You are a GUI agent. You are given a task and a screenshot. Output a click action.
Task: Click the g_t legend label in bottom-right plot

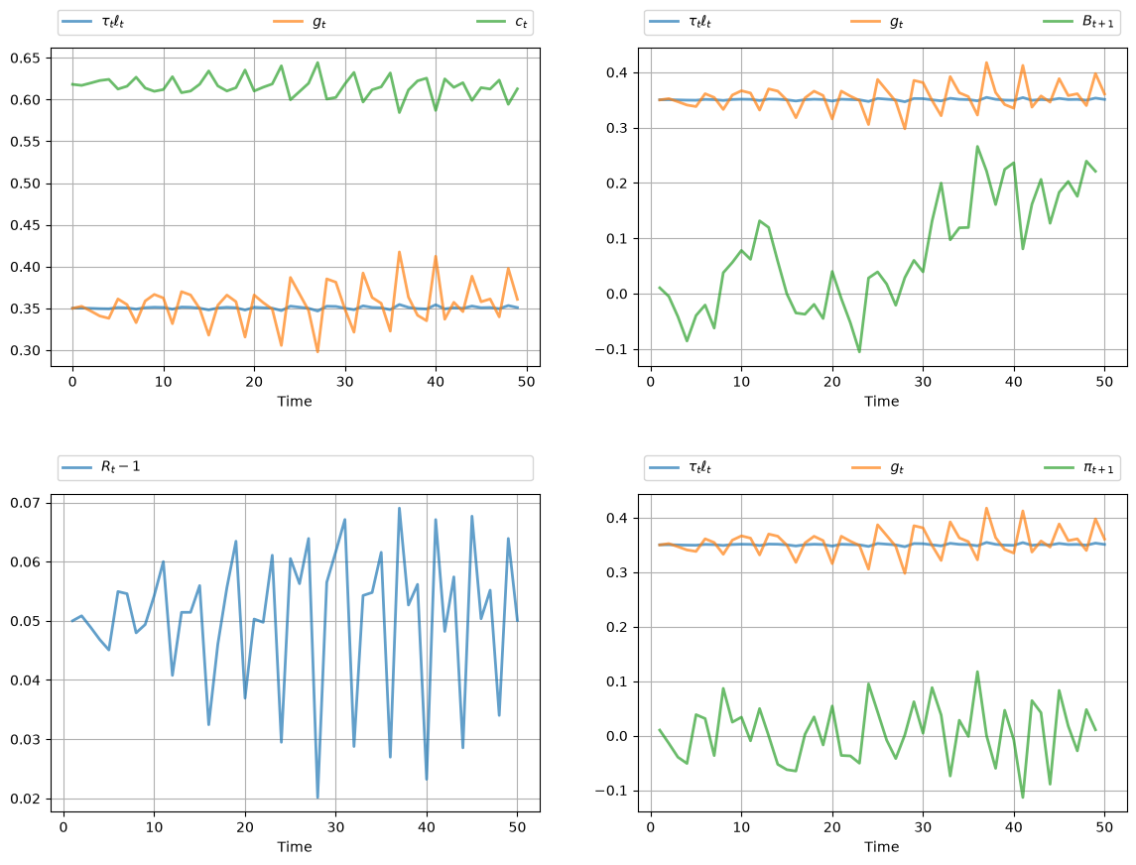897,468
